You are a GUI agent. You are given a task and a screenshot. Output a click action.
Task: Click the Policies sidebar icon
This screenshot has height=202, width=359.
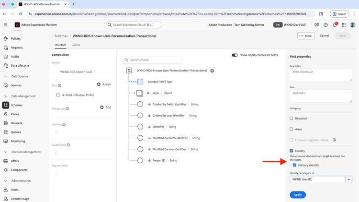[x=6, y=38]
